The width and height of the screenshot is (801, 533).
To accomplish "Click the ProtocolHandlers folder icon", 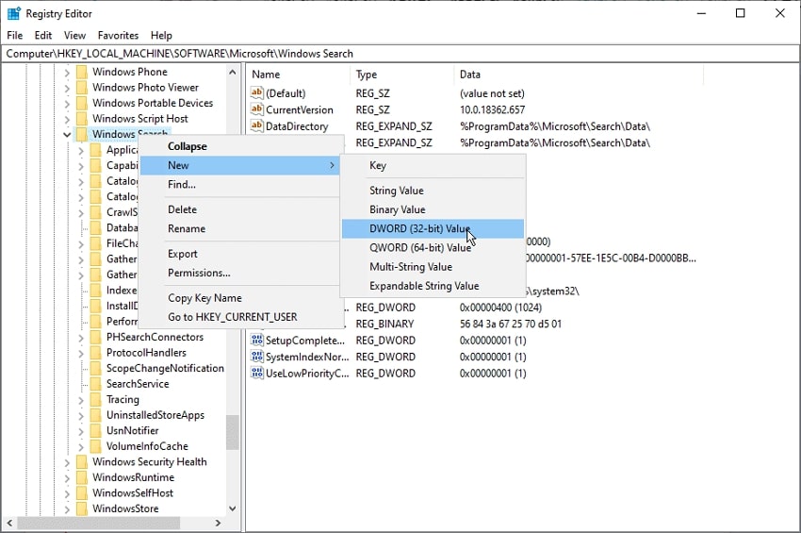I will 95,353.
